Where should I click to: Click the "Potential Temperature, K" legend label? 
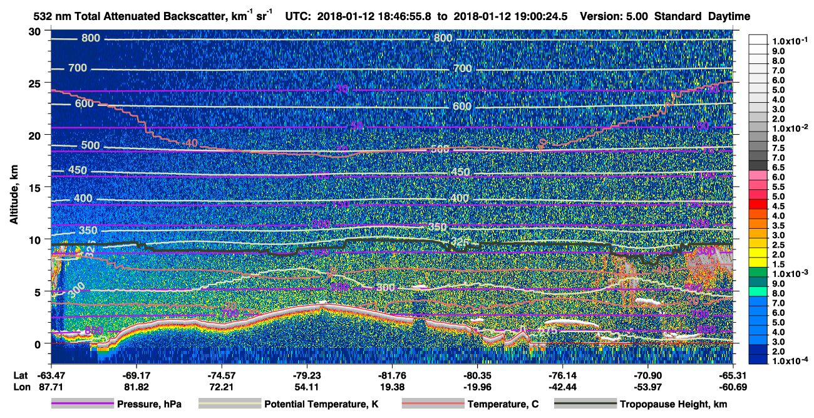(x=321, y=405)
